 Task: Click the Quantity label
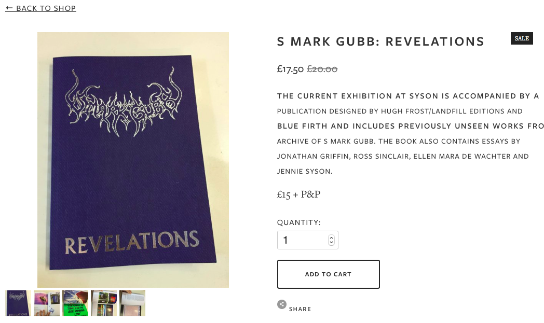tap(298, 222)
